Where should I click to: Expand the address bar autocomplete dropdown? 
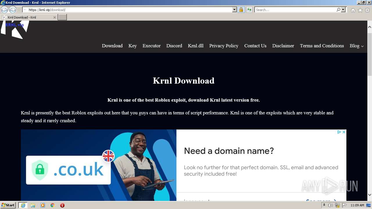pyautogui.click(x=235, y=10)
